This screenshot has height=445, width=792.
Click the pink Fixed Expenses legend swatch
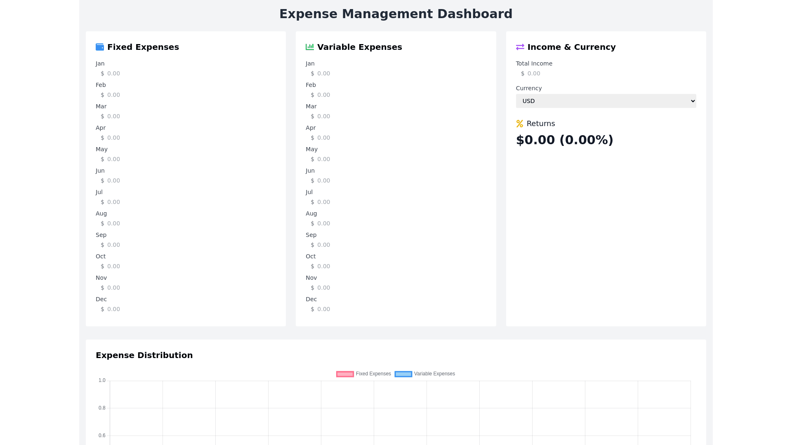pos(345,374)
